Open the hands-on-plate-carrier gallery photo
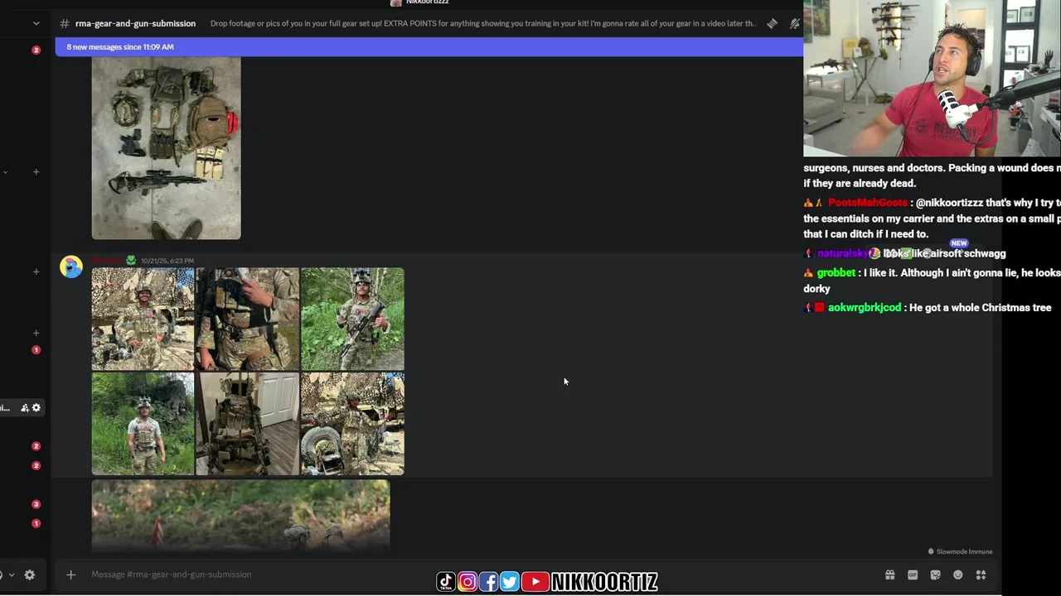This screenshot has width=1061, height=596. tap(247, 319)
